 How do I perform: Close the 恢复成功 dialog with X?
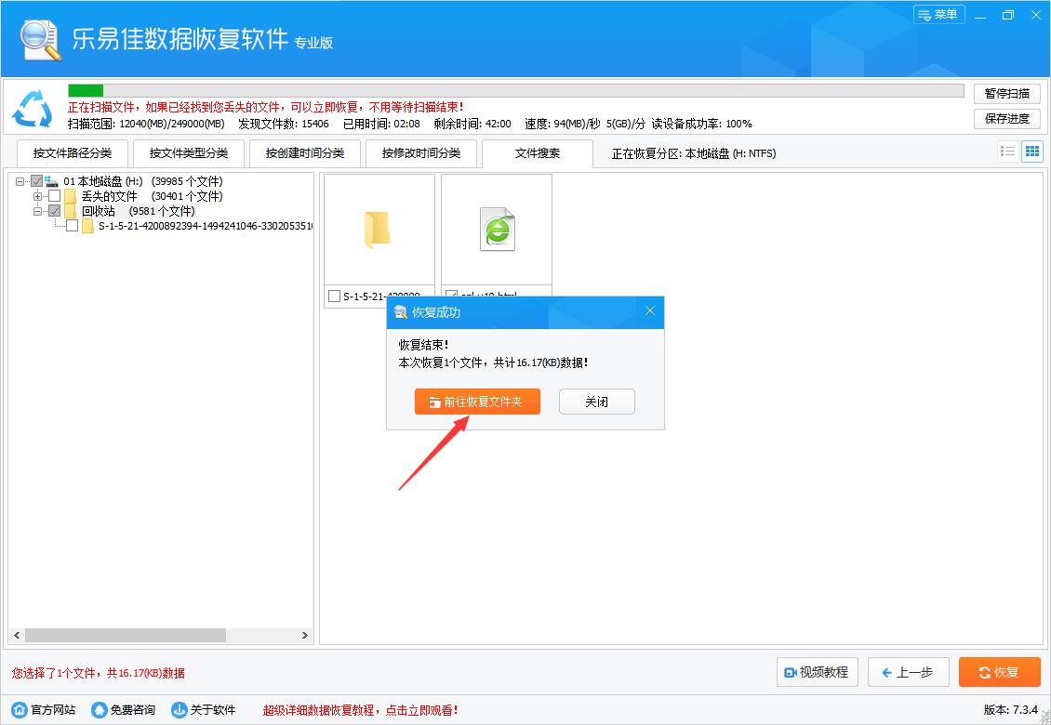click(x=649, y=310)
